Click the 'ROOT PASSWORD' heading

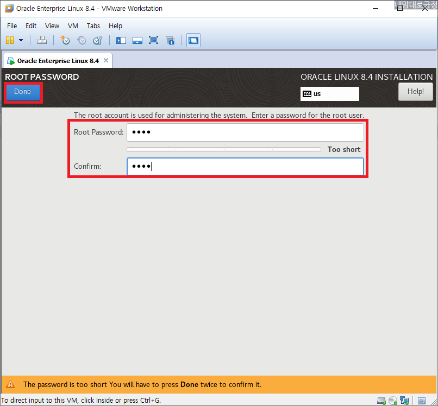42,77
